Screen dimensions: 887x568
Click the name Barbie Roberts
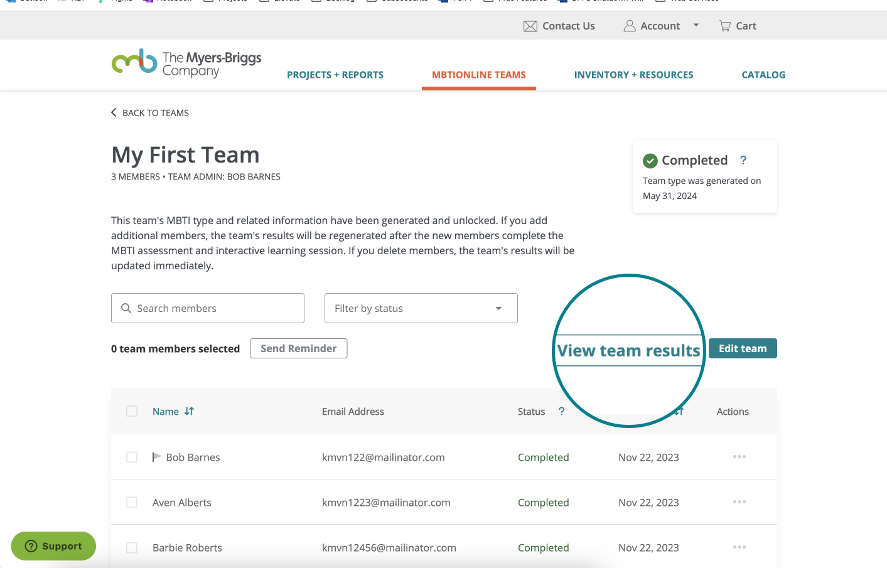click(x=187, y=548)
